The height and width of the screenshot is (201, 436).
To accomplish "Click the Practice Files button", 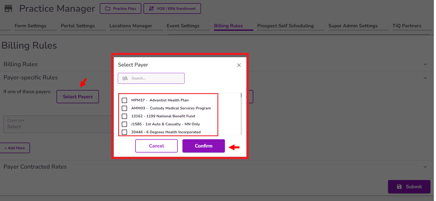I will pyautogui.click(x=121, y=8).
